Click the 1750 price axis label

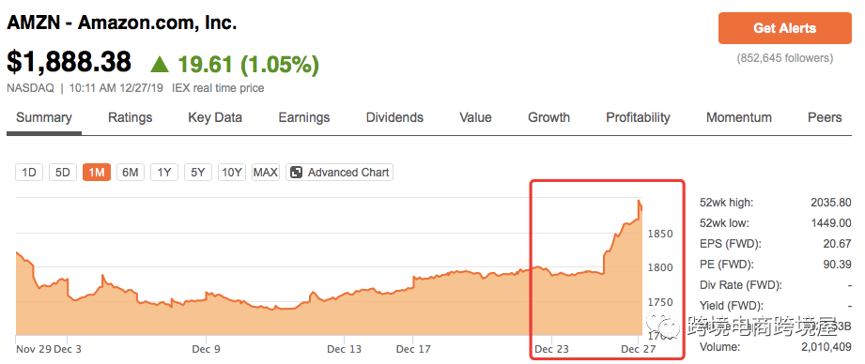click(x=659, y=302)
